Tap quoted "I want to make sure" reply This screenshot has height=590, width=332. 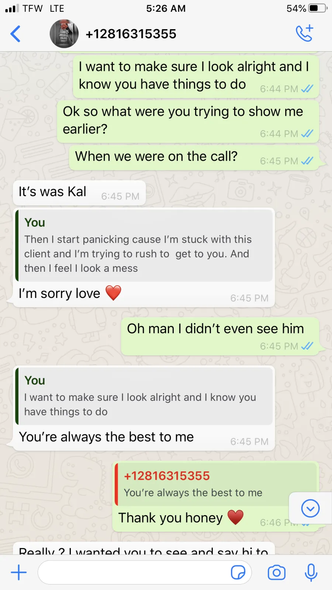[x=144, y=396]
